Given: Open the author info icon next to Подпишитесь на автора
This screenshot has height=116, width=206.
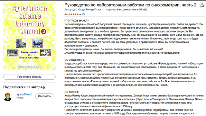Looking at the screenshot, I should click(44, 87).
